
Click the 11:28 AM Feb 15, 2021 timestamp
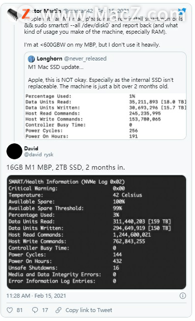(36, 296)
